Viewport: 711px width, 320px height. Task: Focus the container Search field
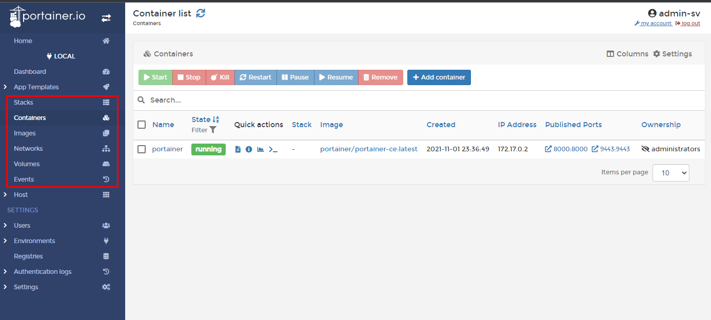(x=419, y=100)
